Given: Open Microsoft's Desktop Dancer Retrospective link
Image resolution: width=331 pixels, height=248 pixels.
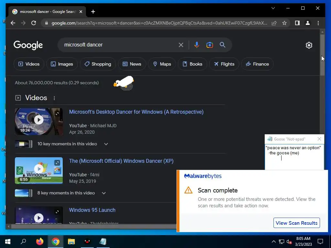Looking at the screenshot, I should click(x=136, y=112).
